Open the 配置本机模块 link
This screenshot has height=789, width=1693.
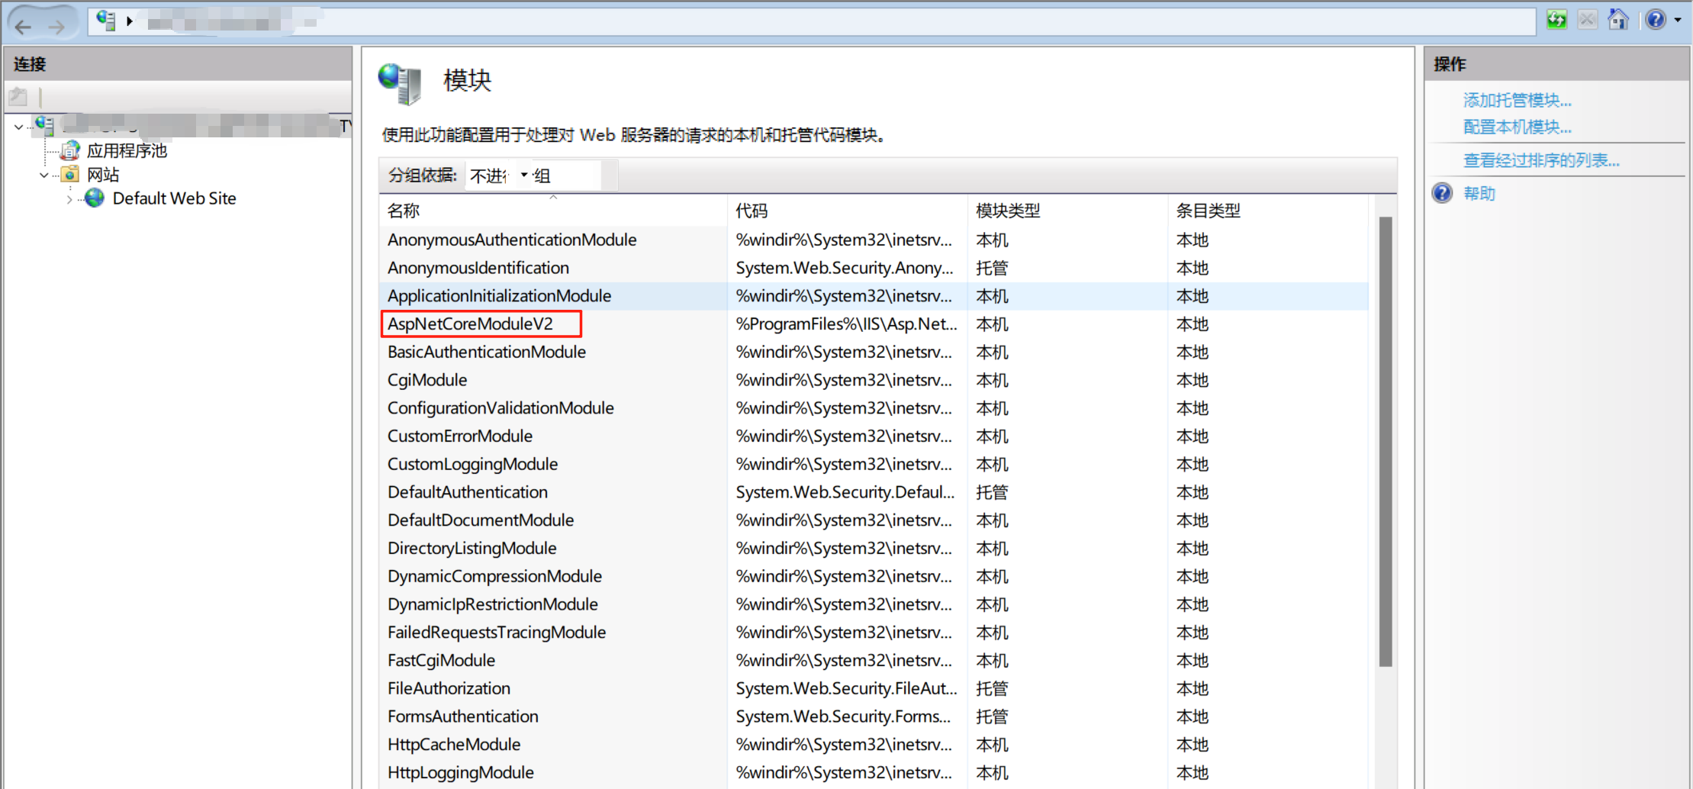tap(1517, 127)
